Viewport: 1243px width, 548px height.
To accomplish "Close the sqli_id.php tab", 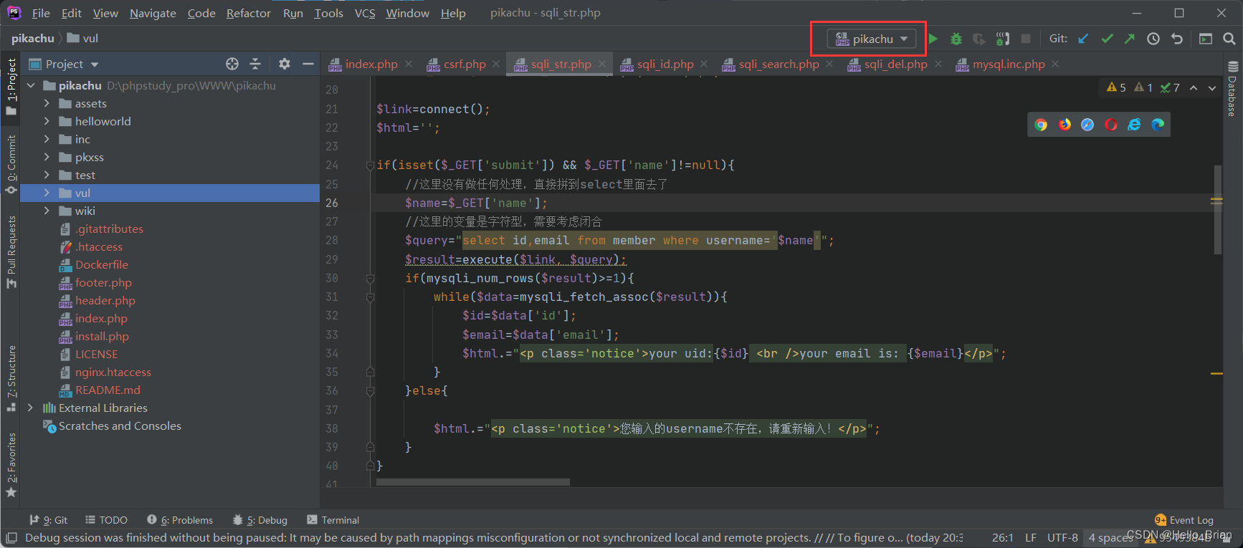I will 704,64.
